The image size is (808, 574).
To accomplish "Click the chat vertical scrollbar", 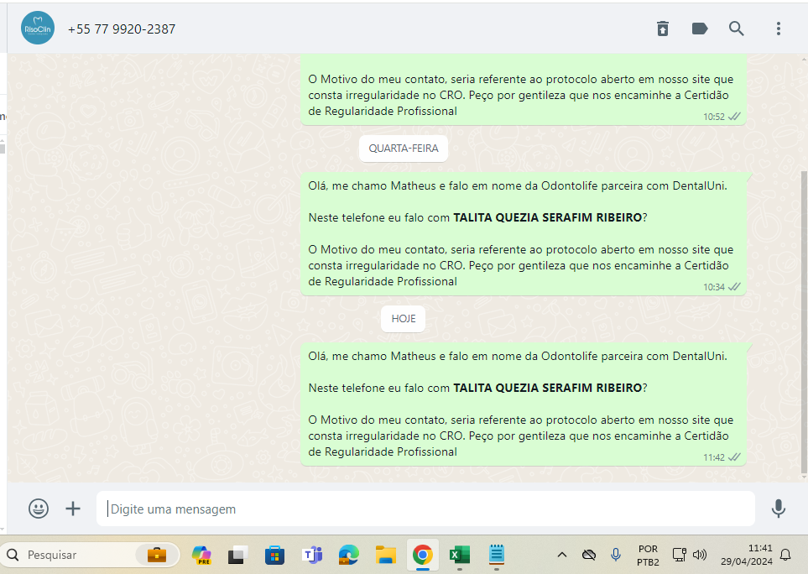I will (x=804, y=319).
